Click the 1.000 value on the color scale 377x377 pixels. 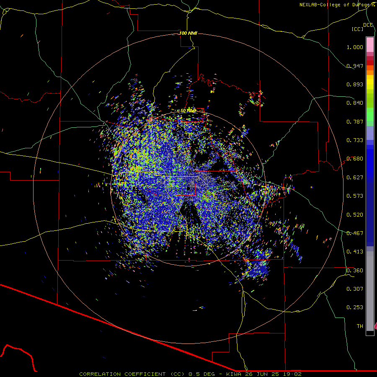tap(355, 47)
